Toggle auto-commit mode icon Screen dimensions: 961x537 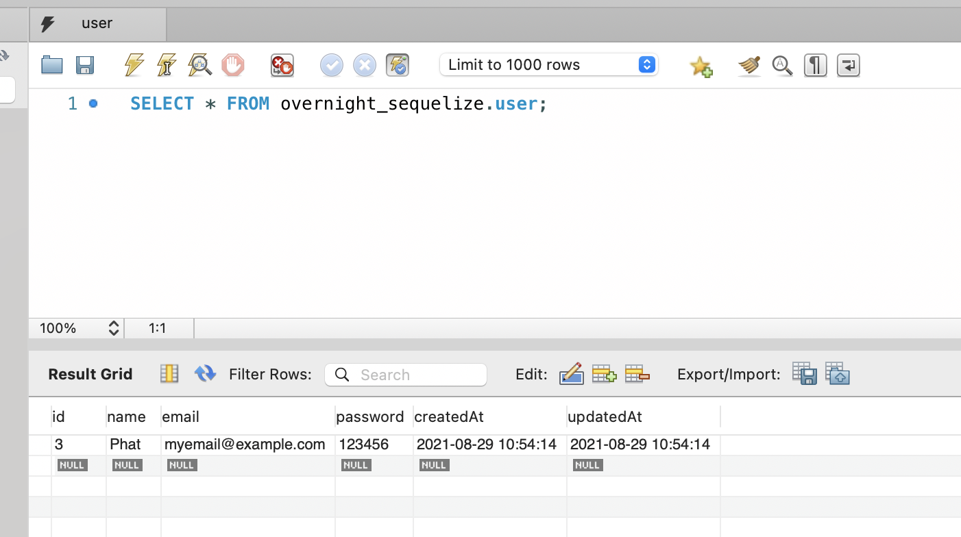398,65
